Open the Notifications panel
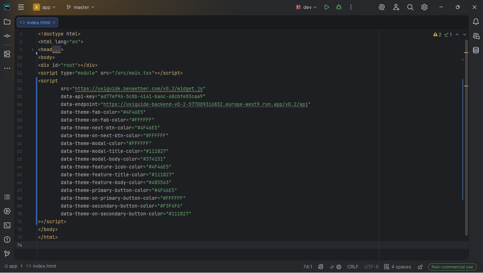The image size is (483, 273). click(x=476, y=22)
